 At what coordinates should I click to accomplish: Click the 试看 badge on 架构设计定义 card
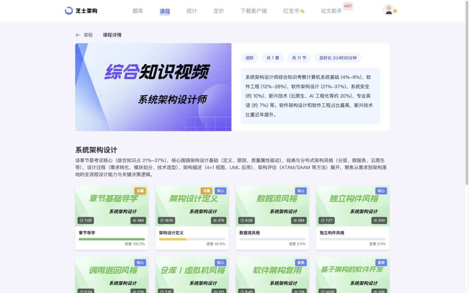[206, 191]
